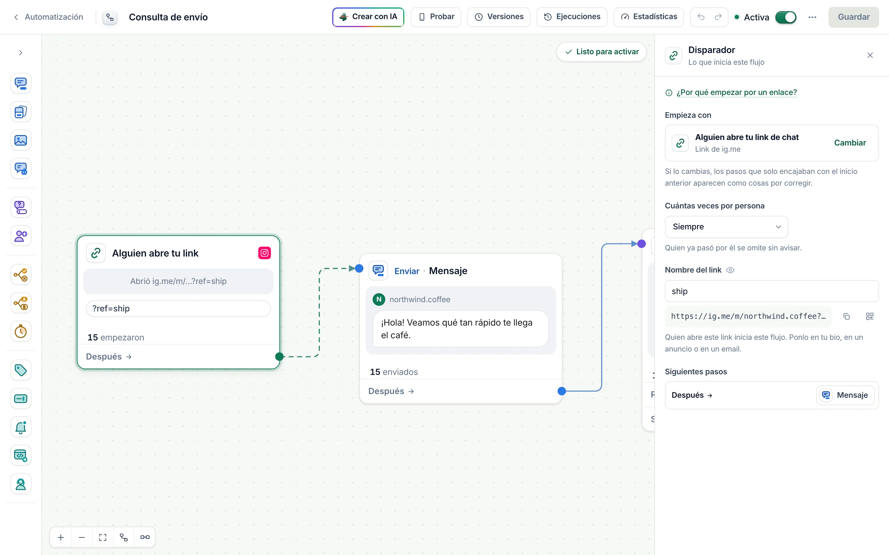Click the 'Listo para activar' status badge
The width and height of the screenshot is (889, 555).
pyautogui.click(x=601, y=52)
